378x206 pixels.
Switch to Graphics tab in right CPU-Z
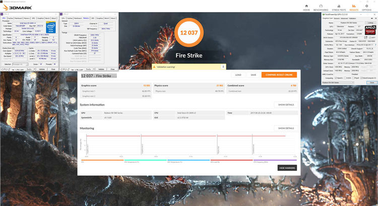tap(100, 18)
